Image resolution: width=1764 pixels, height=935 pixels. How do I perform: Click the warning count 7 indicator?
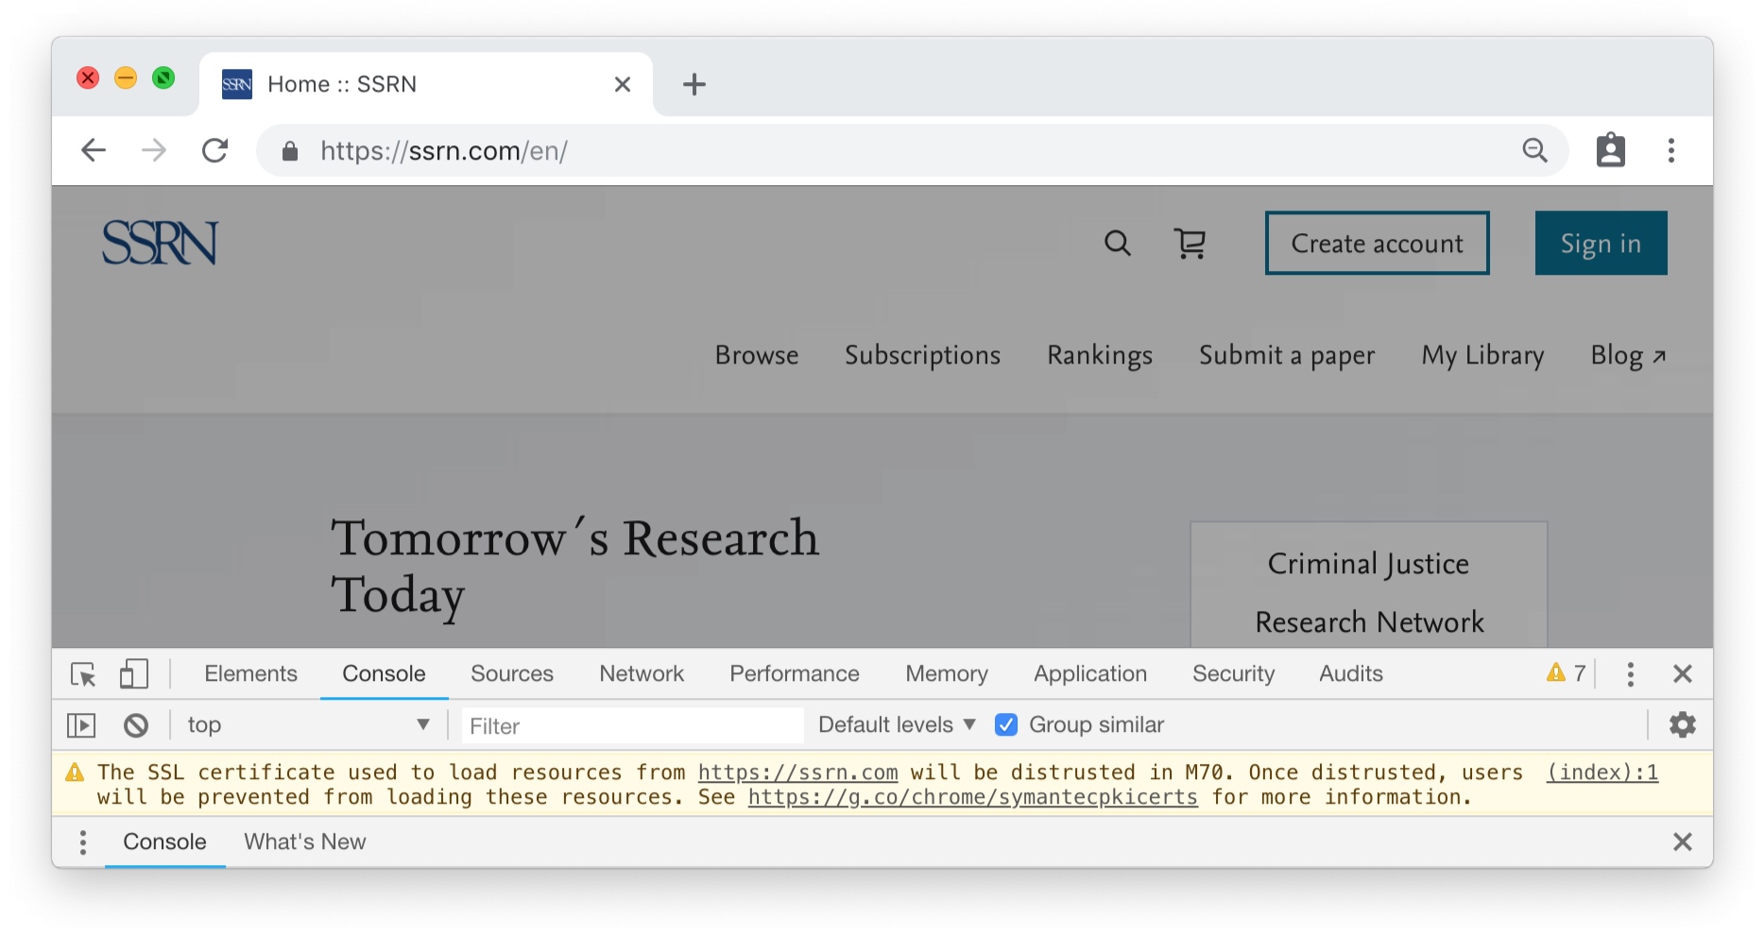1567,673
